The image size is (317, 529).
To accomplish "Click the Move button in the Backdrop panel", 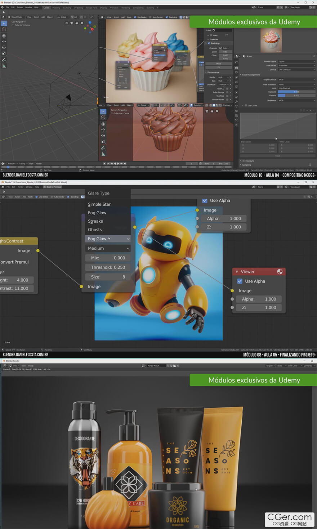I will click(219, 64).
